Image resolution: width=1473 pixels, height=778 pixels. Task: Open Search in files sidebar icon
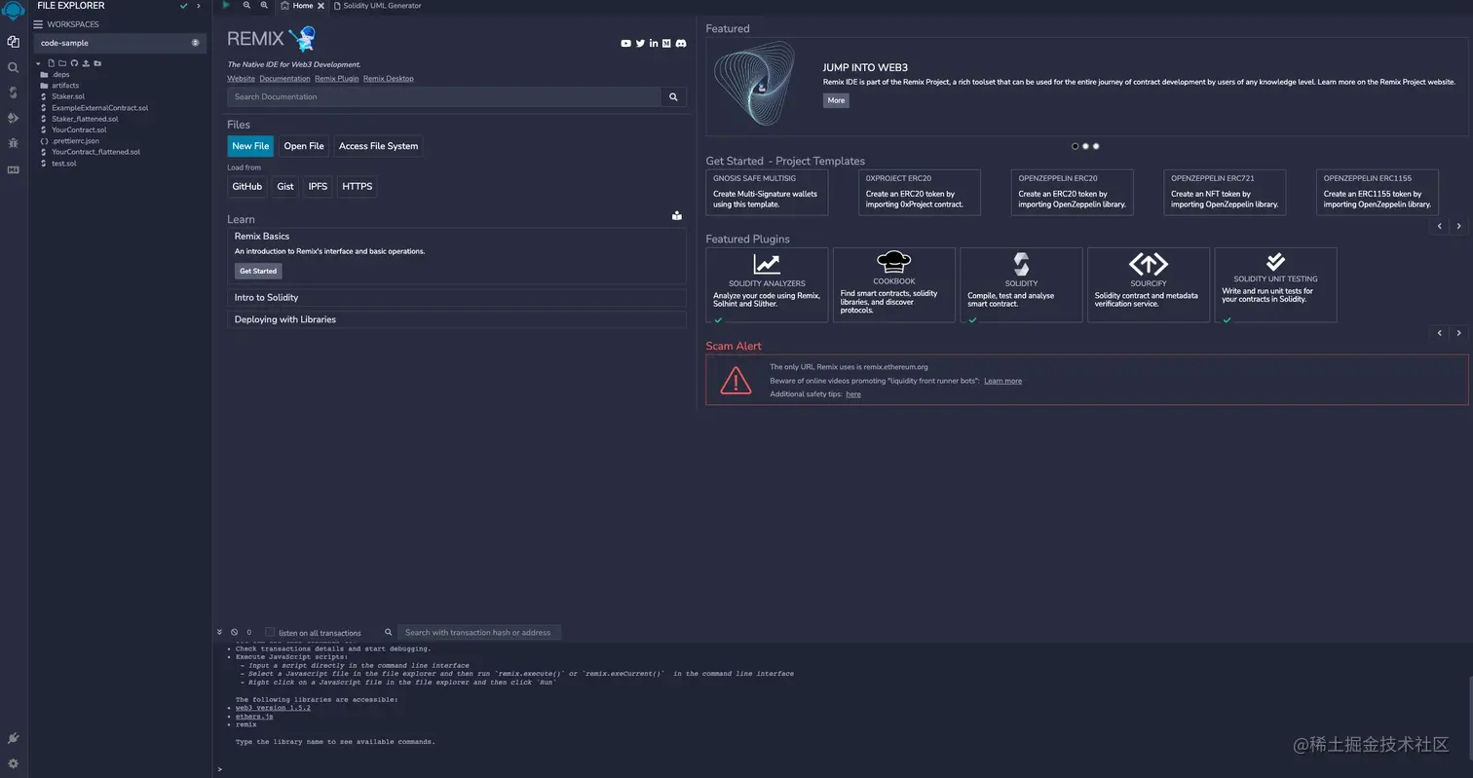[13, 67]
